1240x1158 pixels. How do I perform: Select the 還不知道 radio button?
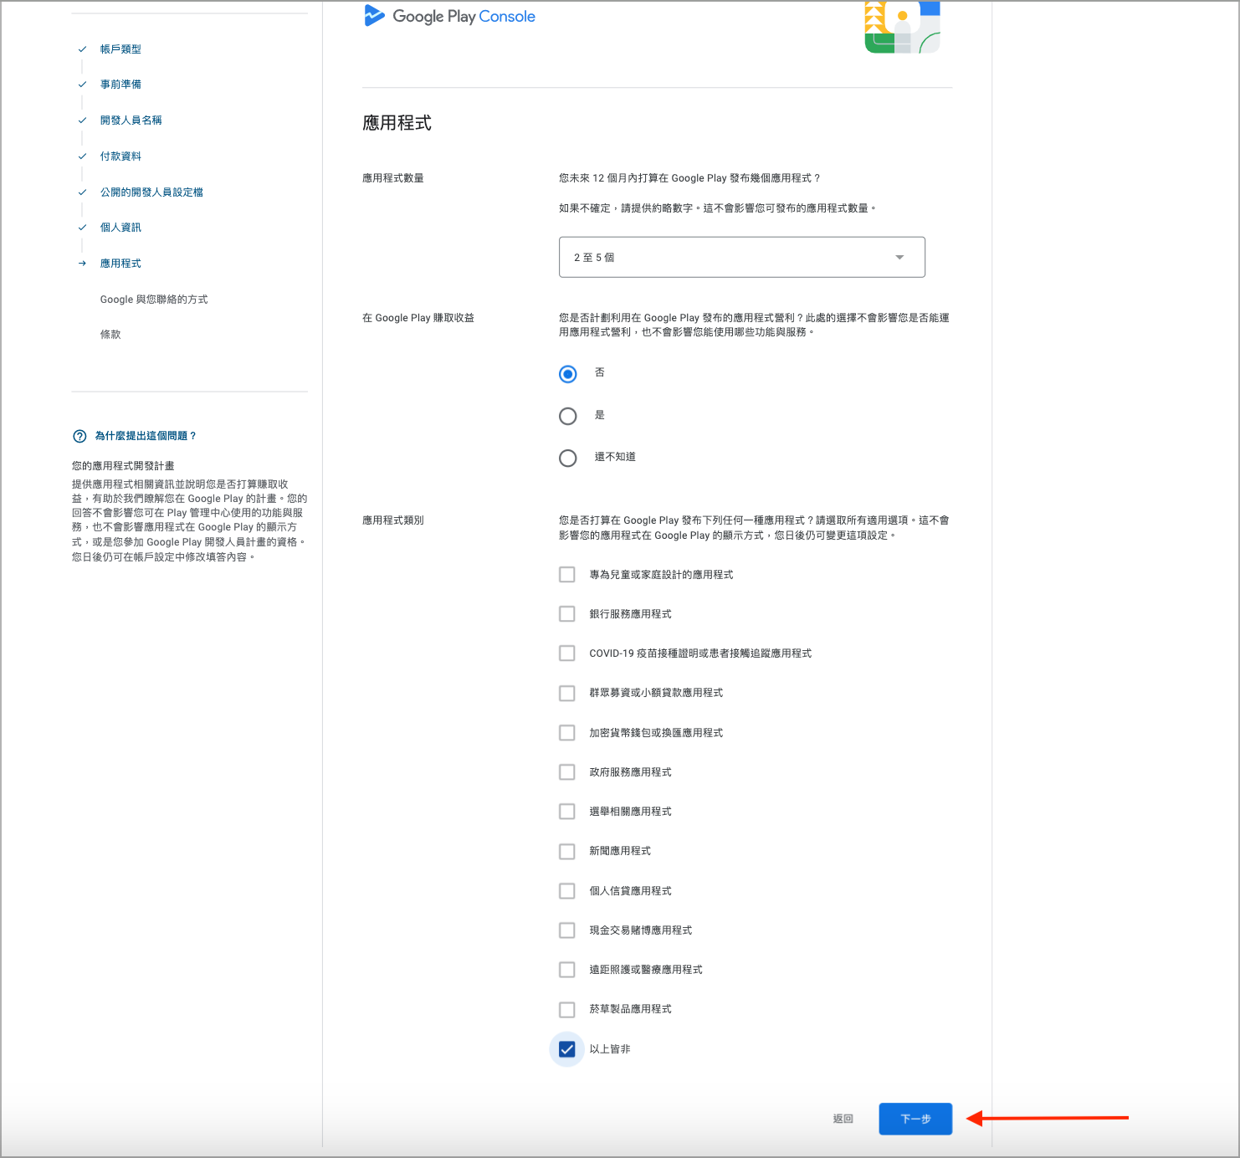567,458
